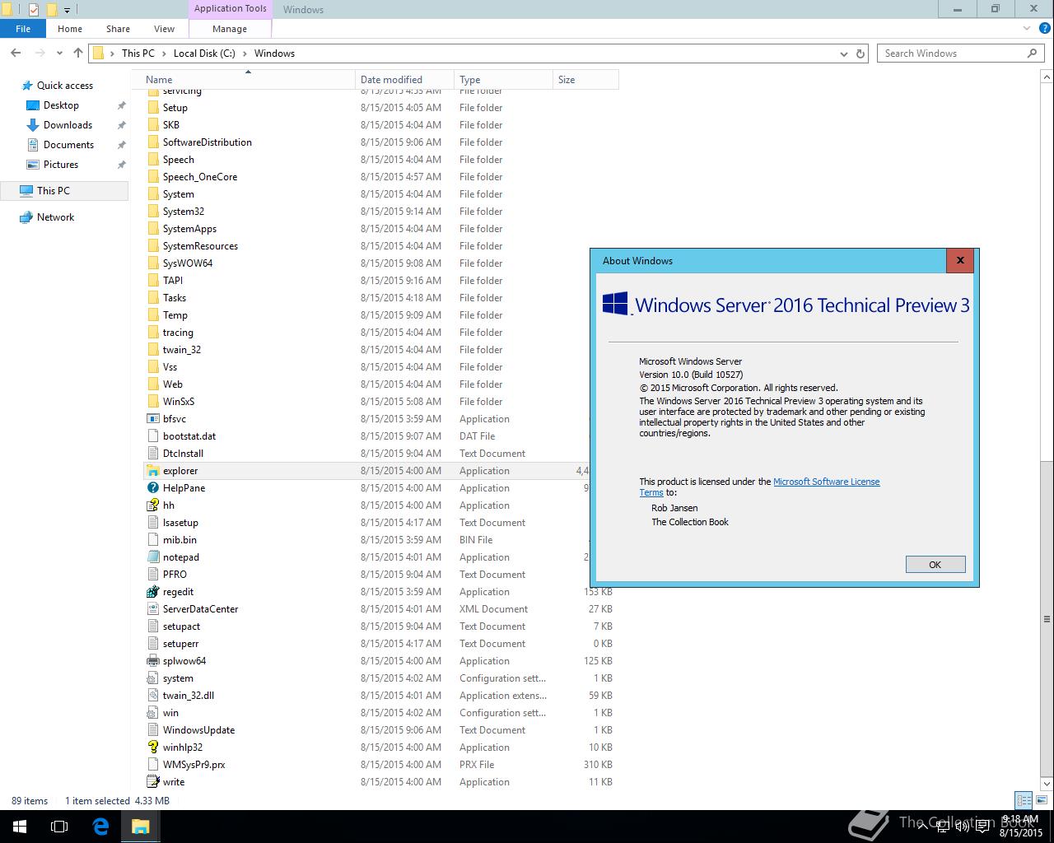Select Quick access in navigation pane
This screenshot has height=843, width=1054.
tap(65, 86)
